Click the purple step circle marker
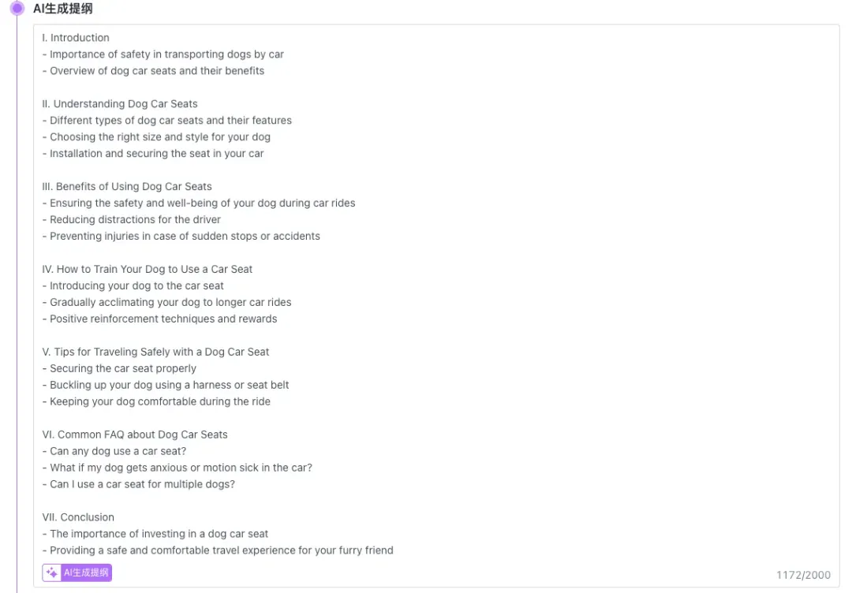The image size is (852, 593). (17, 9)
